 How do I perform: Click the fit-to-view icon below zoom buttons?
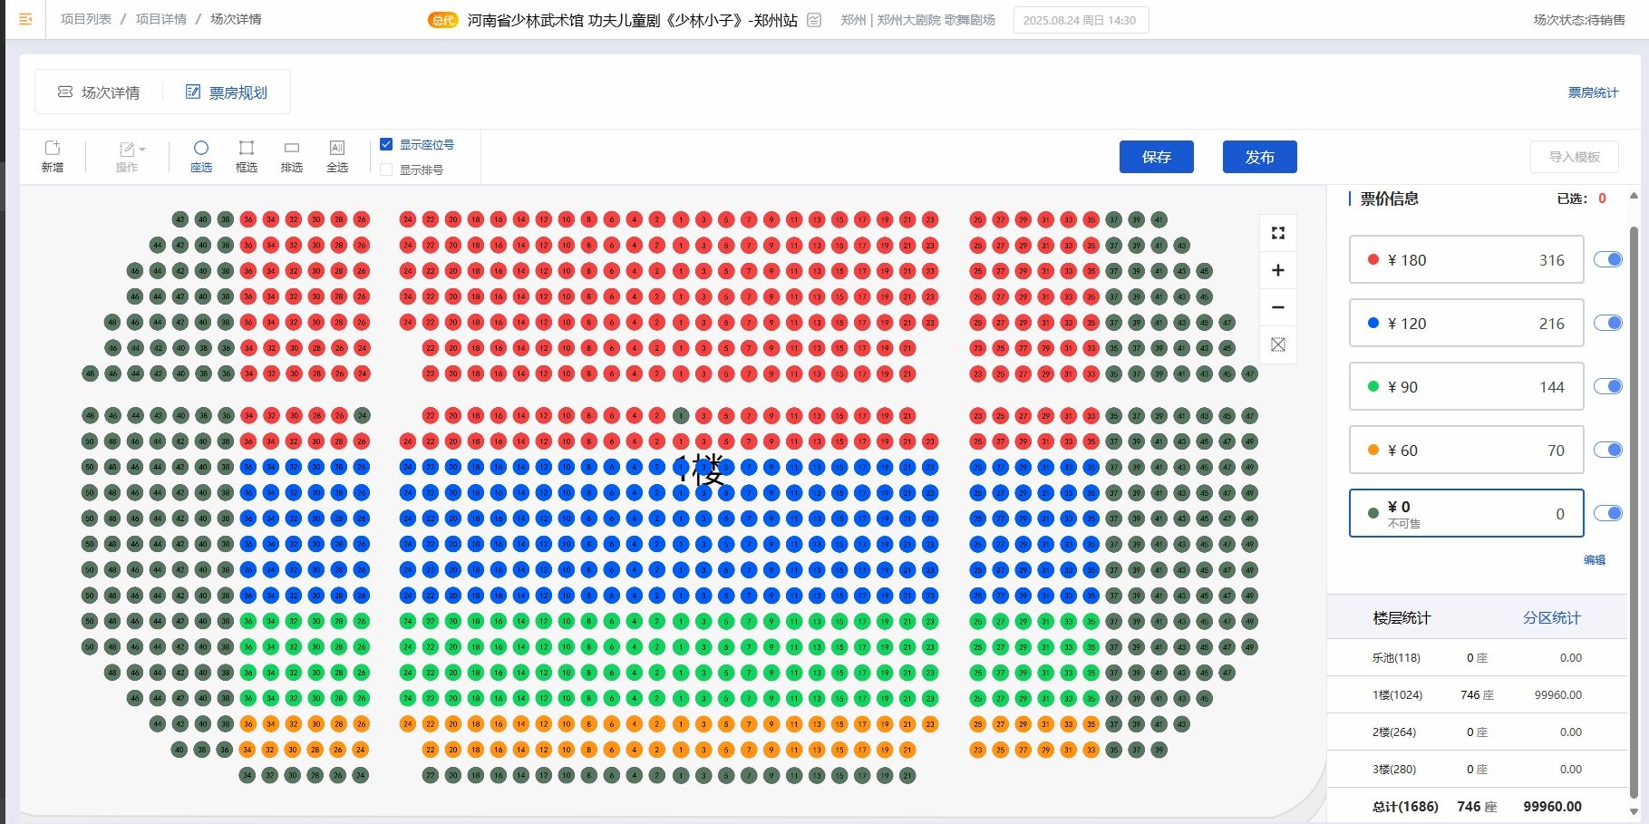(x=1278, y=344)
